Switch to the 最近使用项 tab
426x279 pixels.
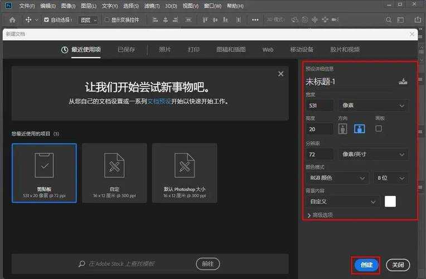(81, 50)
